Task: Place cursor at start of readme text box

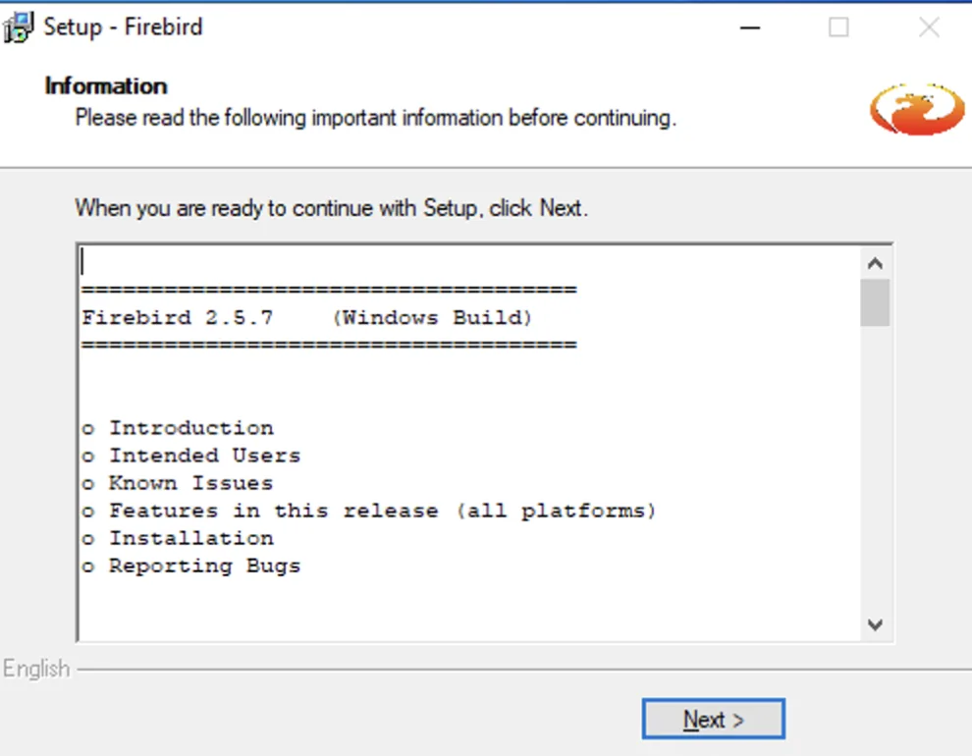Action: point(83,261)
